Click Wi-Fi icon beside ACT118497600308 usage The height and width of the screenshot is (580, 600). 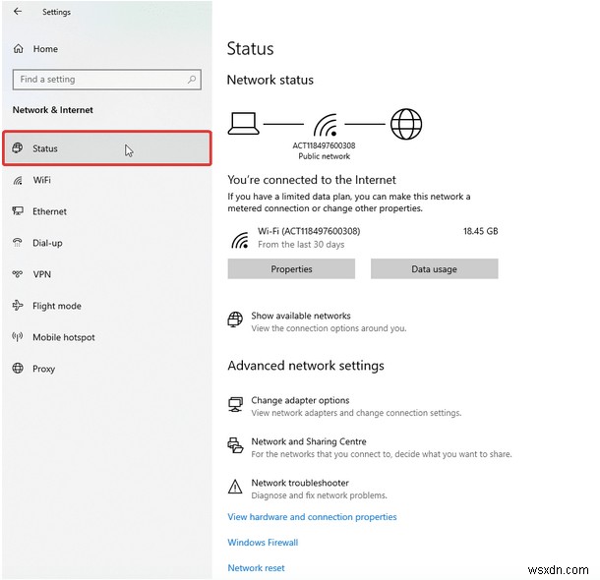(x=240, y=240)
